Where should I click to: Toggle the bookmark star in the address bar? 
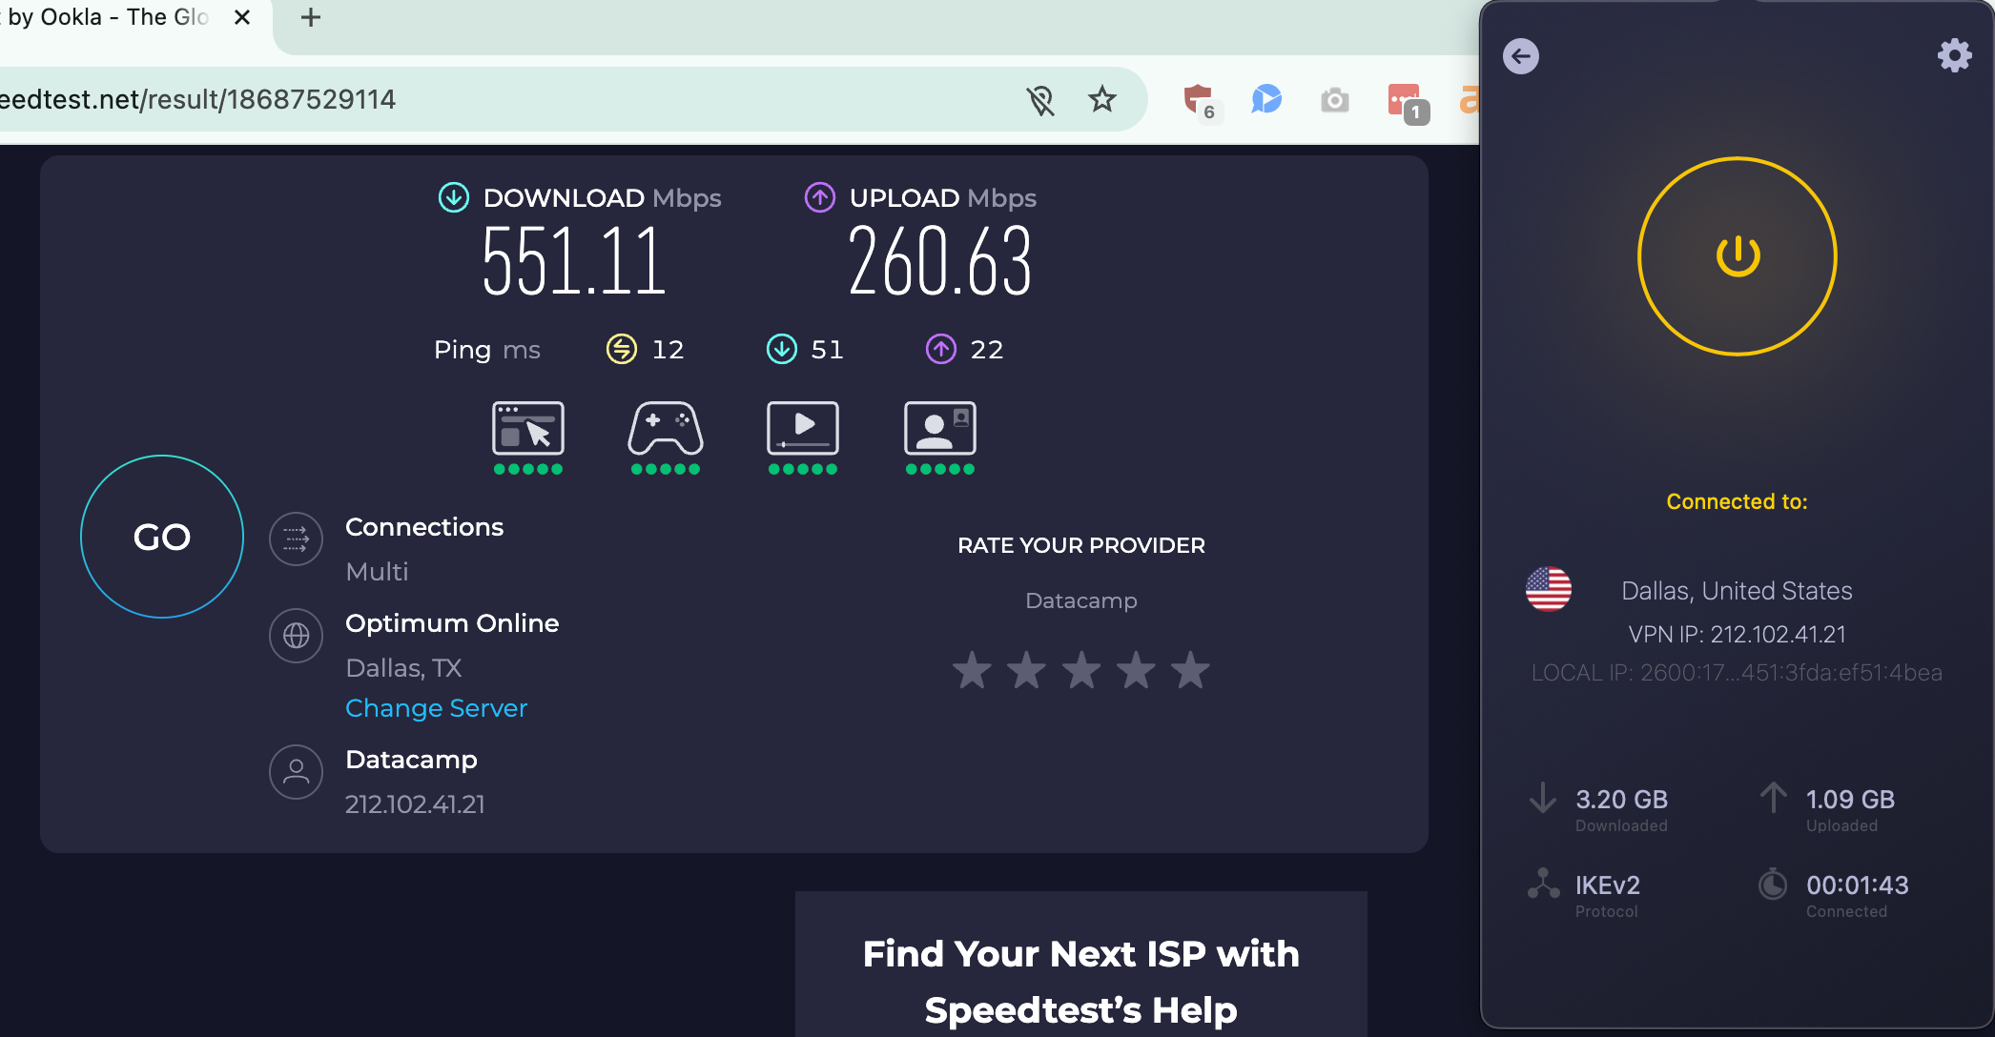[1101, 99]
